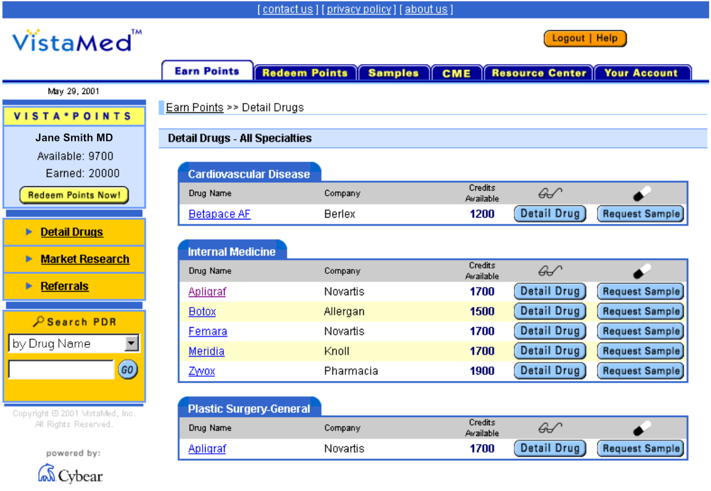Go to the CME tab

pyautogui.click(x=457, y=73)
